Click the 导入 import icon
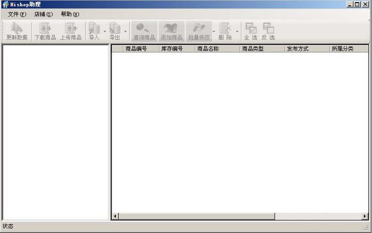This screenshot has height=233, width=372. [x=94, y=31]
